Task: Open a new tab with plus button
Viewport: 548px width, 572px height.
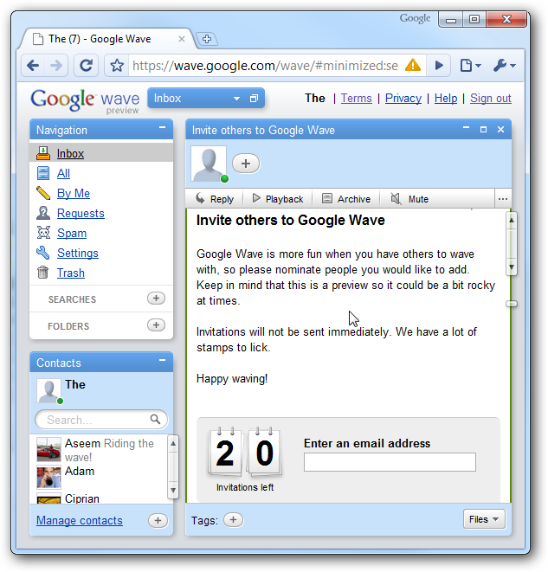Action: (207, 39)
